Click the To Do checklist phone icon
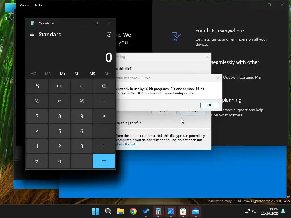 point(176,37)
